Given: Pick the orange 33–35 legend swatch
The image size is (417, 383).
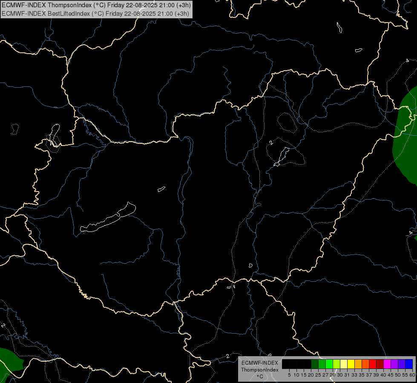Looking at the screenshot, I should coord(358,364).
